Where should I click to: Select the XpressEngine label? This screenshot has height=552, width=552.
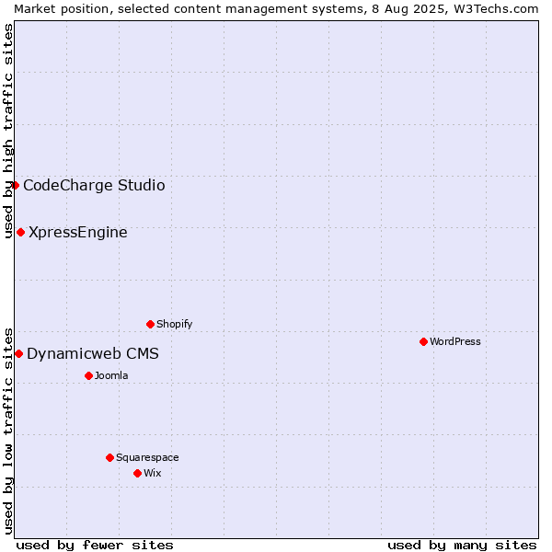click(x=78, y=233)
